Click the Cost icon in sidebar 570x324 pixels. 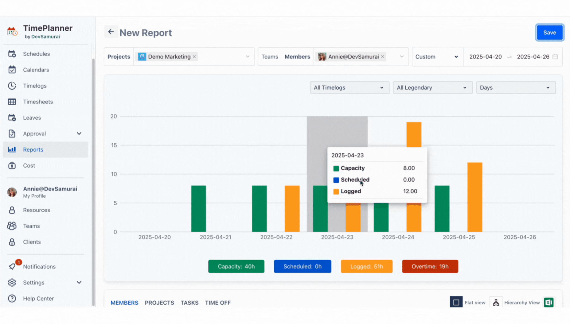coord(12,166)
